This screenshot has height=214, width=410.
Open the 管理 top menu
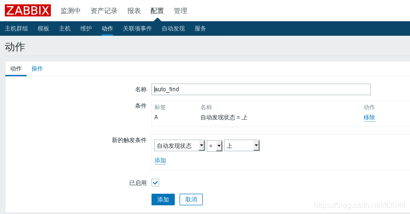[181, 11]
